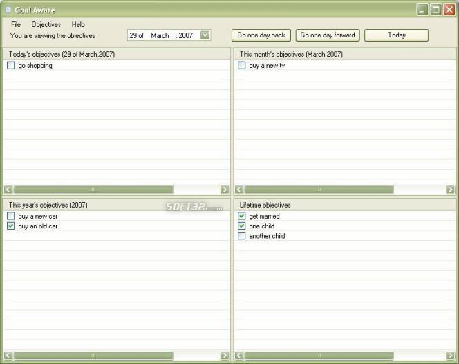The height and width of the screenshot is (364, 459).
Task: Click left scroll arrow in This month's objectives
Action: (239, 190)
